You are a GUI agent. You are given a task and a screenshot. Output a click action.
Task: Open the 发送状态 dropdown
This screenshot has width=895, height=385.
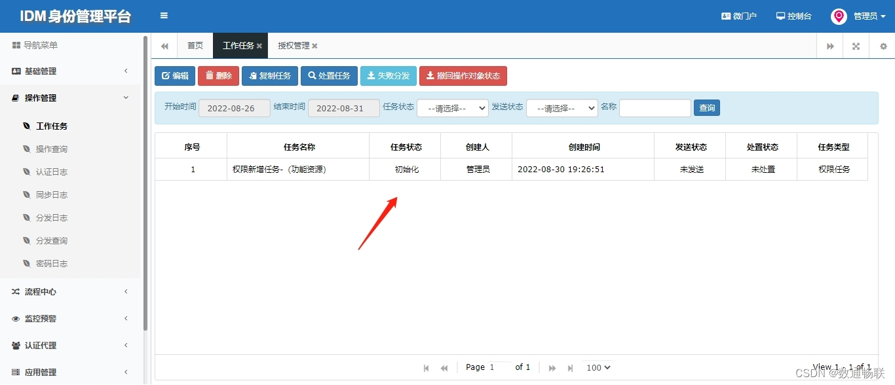click(x=562, y=108)
